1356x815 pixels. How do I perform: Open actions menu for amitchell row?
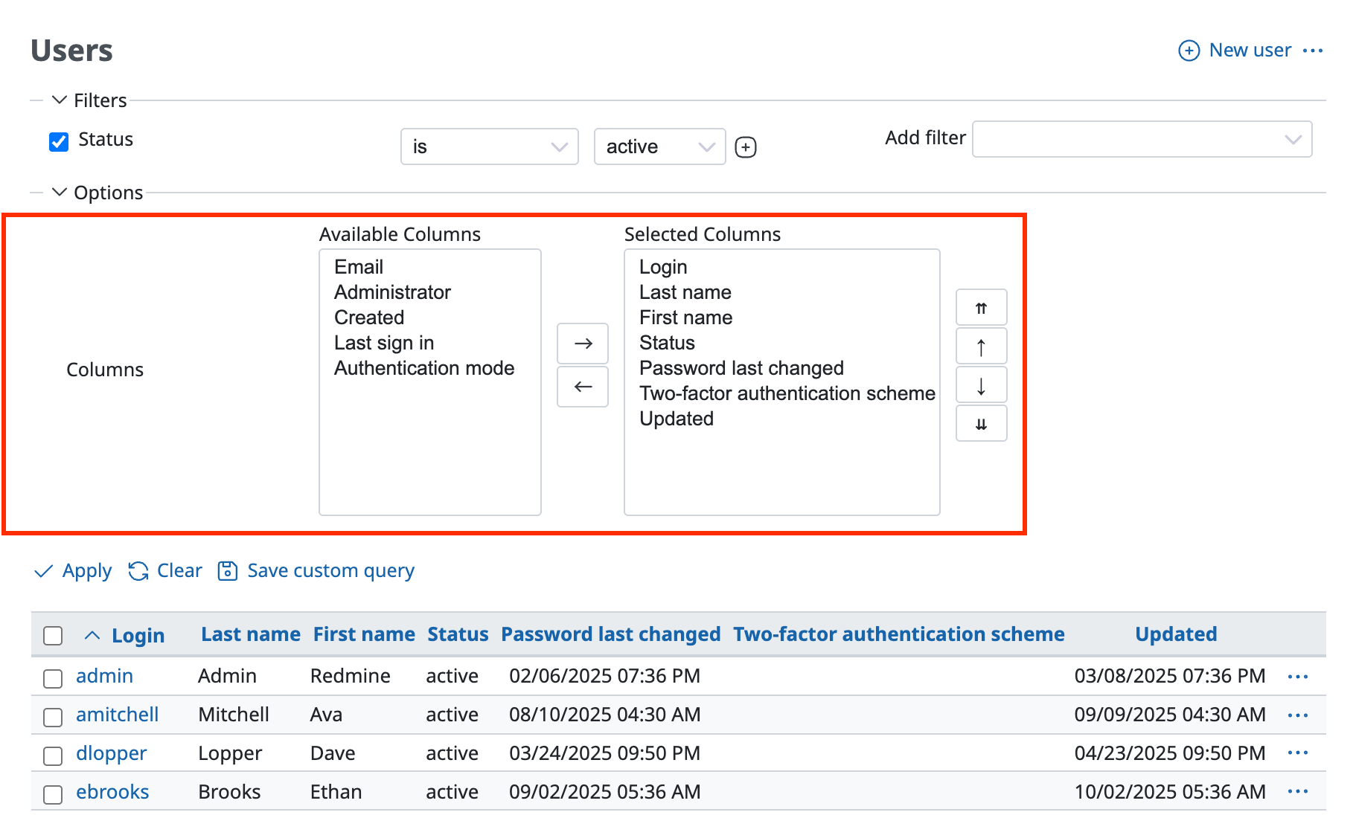(x=1298, y=715)
